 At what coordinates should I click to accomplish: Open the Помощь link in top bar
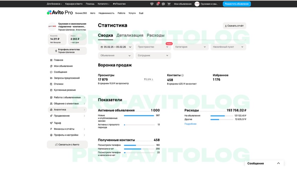tap(90, 4)
